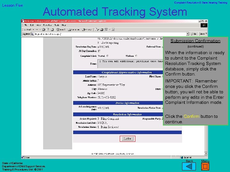Open the Favorites menu
Viewport: 230px width, 172px height.
pyautogui.click(x=47, y=25)
